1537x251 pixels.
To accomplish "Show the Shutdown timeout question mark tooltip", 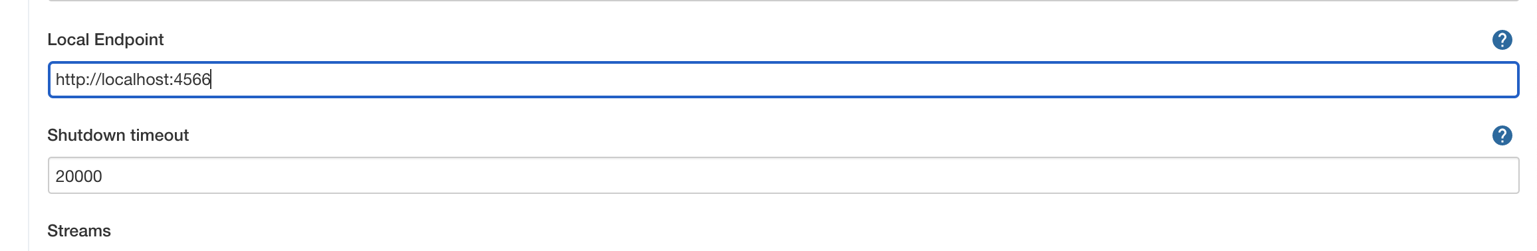I will pos(1502,135).
